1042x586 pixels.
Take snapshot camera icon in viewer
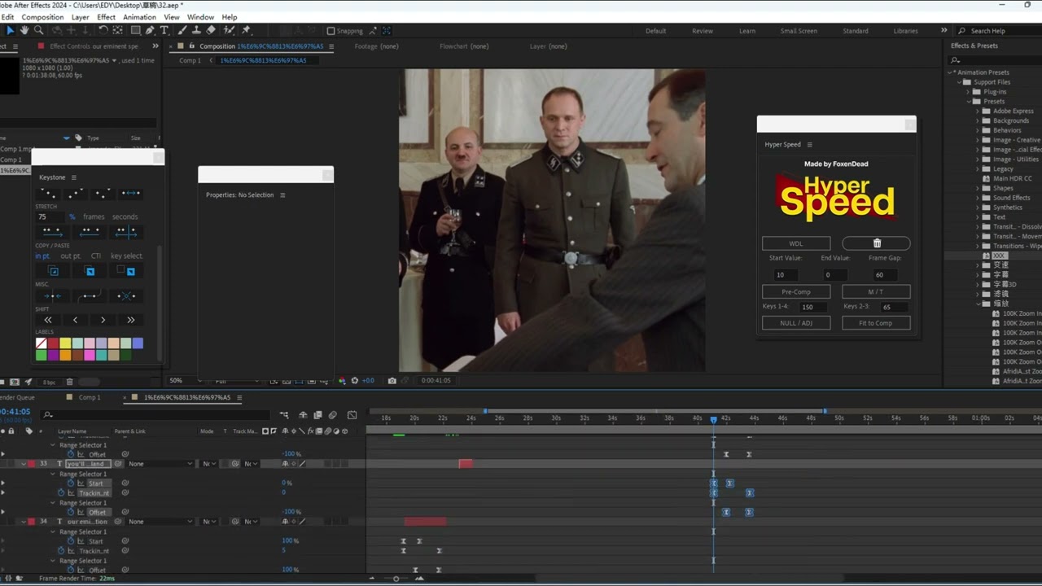[392, 380]
